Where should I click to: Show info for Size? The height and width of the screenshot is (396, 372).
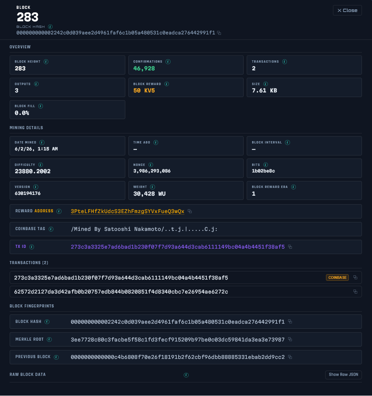point(266,84)
